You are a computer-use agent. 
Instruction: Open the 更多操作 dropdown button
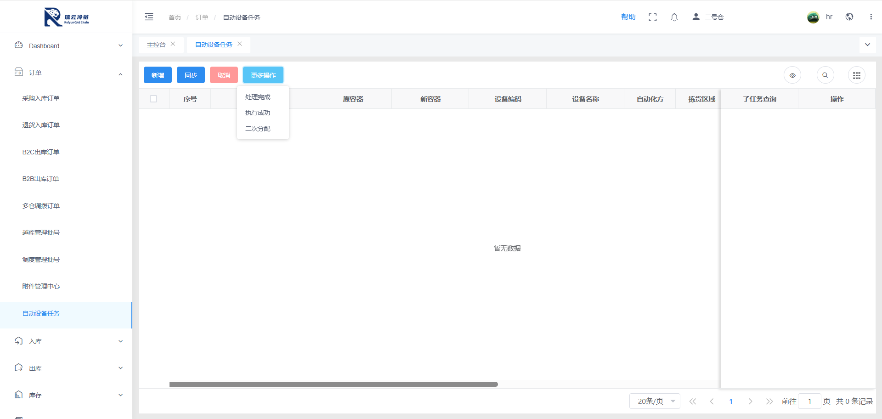(x=263, y=75)
